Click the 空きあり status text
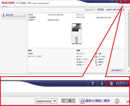The width and height of the screenshot is (130, 106). pos(101,59)
